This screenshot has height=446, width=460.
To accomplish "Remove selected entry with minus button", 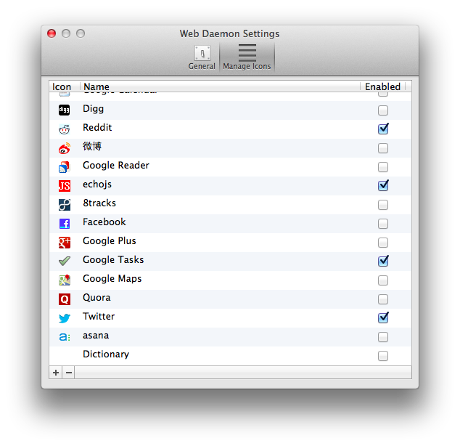I will 69,373.
